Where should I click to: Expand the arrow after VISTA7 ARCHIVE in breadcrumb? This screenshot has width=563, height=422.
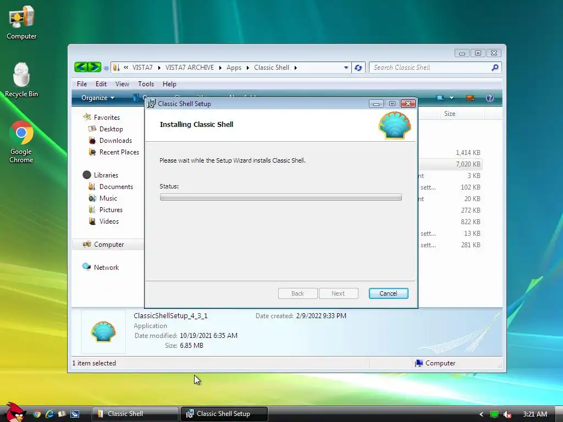[x=220, y=68]
